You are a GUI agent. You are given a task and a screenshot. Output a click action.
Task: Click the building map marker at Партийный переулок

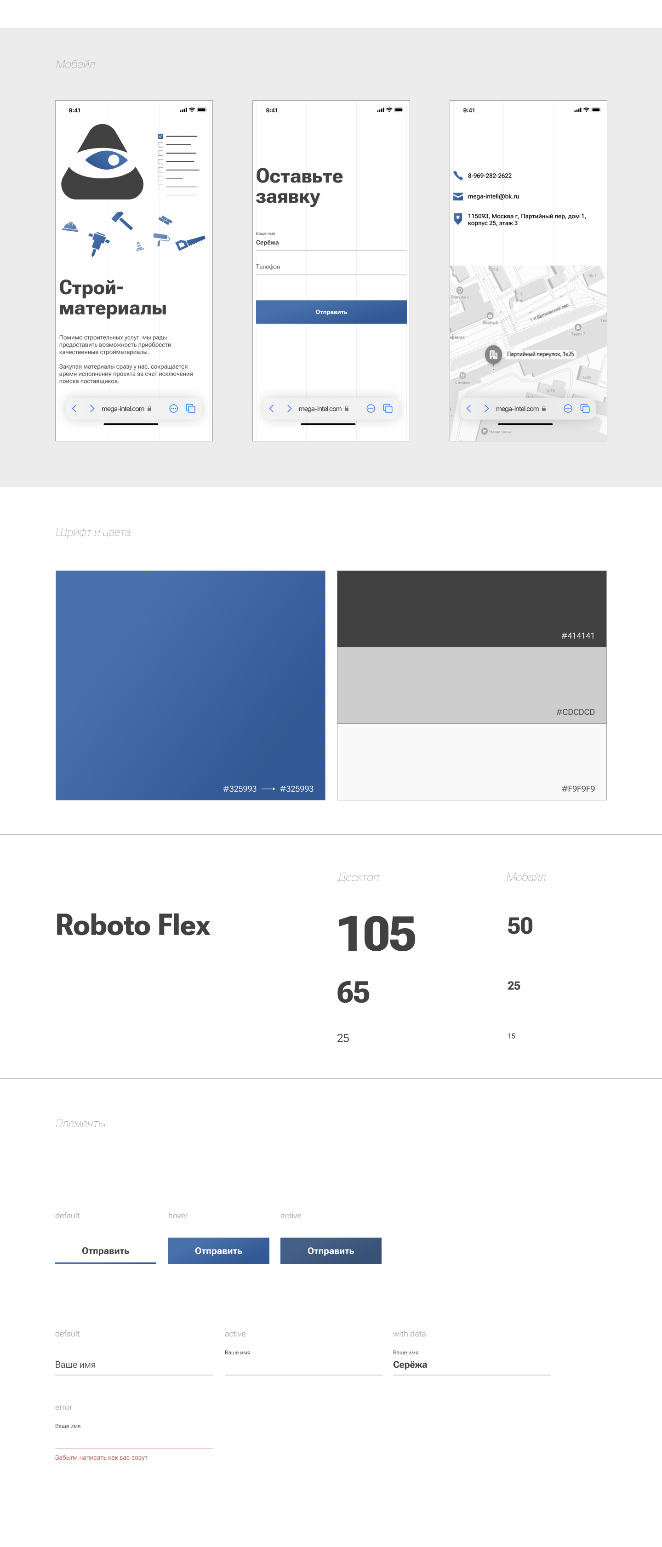(493, 355)
